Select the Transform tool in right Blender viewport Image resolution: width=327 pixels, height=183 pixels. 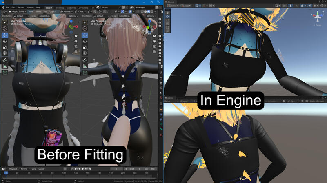[85, 53]
